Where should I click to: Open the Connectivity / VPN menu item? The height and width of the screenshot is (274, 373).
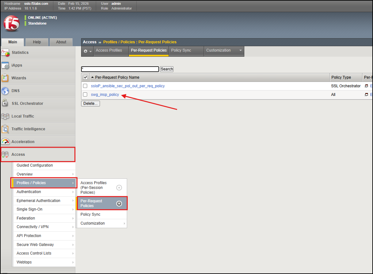[44, 227]
